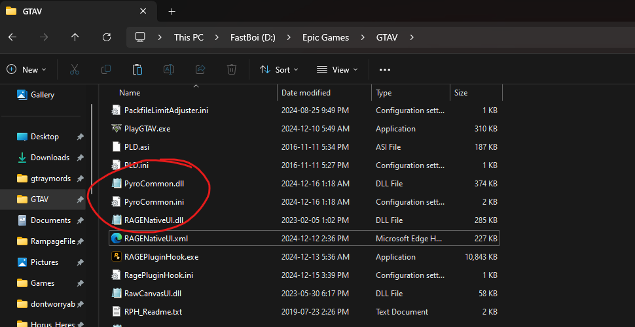Screen dimensions: 635x327
Task: Open Documents in navigation pane
Action: pos(50,220)
